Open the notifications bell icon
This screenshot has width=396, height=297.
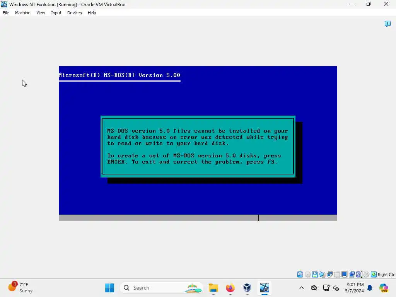pyautogui.click(x=370, y=288)
